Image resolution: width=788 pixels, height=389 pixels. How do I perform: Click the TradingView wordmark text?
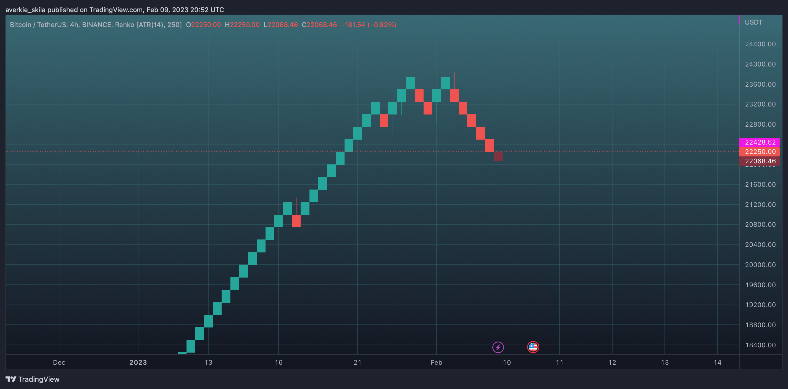[x=39, y=379]
